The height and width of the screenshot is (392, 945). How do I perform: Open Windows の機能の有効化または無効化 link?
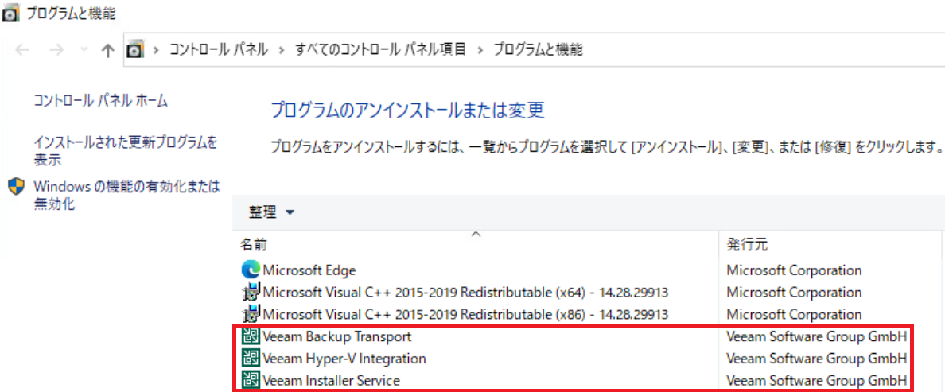126,195
